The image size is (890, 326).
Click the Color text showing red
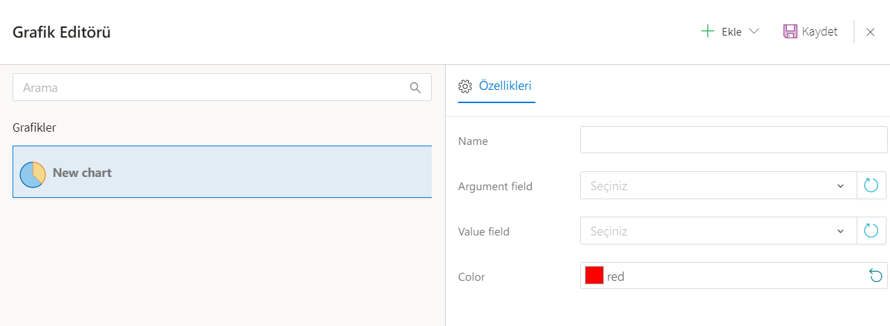(616, 277)
